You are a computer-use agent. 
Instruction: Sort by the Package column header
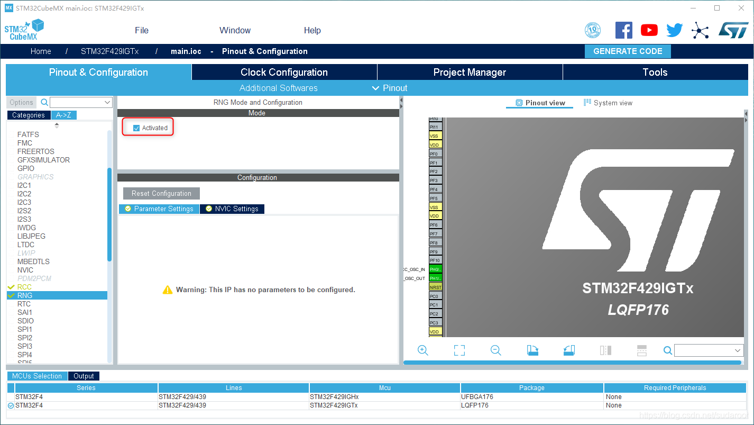tap(532, 388)
